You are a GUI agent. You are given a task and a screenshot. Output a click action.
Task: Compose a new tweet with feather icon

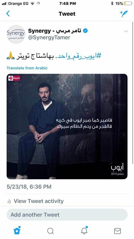tap(124, 14)
